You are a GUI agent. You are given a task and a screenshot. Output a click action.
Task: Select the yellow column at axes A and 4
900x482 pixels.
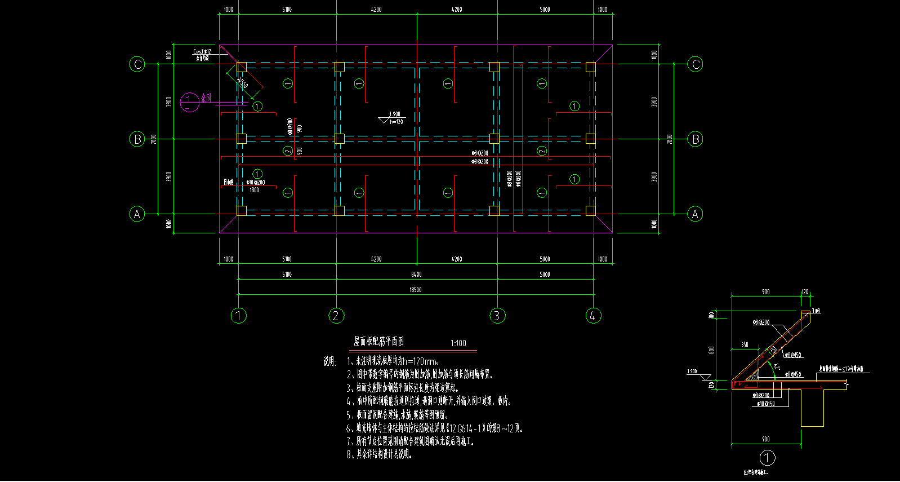click(x=590, y=211)
